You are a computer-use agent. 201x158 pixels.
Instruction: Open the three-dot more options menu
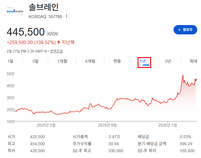[x=66, y=16]
